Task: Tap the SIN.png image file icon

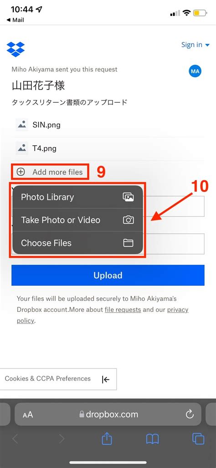Action: 22,125
